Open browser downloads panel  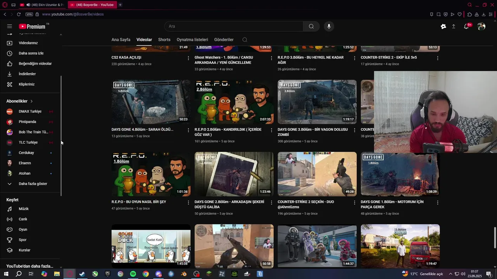tap(484, 14)
